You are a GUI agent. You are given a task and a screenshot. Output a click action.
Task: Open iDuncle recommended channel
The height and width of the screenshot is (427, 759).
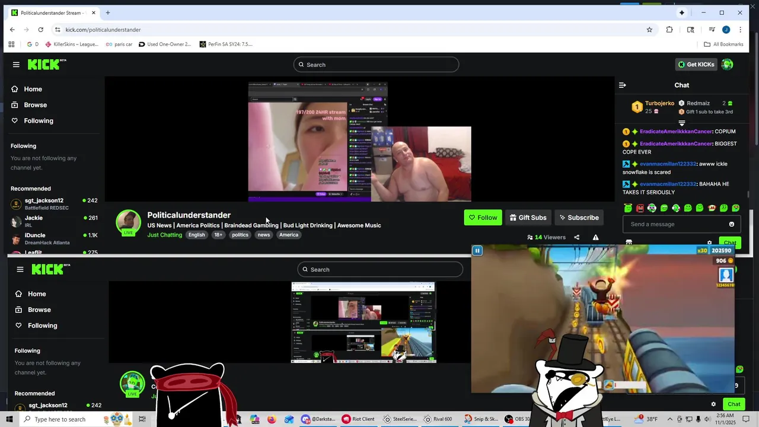pyautogui.click(x=53, y=238)
